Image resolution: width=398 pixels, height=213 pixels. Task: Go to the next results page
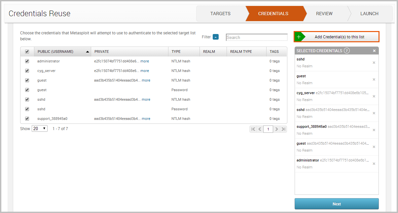pos(277,129)
